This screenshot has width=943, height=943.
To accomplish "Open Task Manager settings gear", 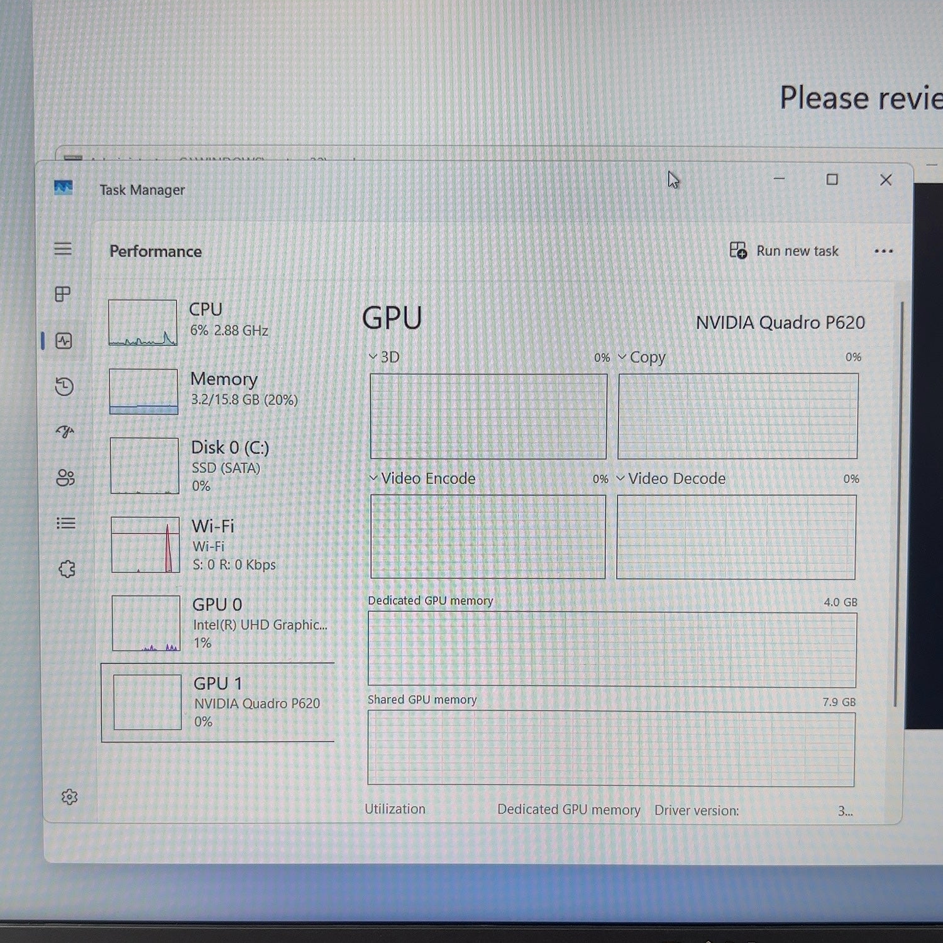I will [69, 797].
